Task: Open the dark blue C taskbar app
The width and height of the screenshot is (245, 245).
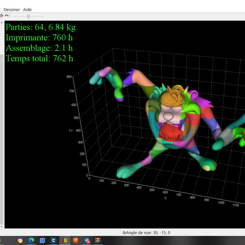Action: click(53, 240)
